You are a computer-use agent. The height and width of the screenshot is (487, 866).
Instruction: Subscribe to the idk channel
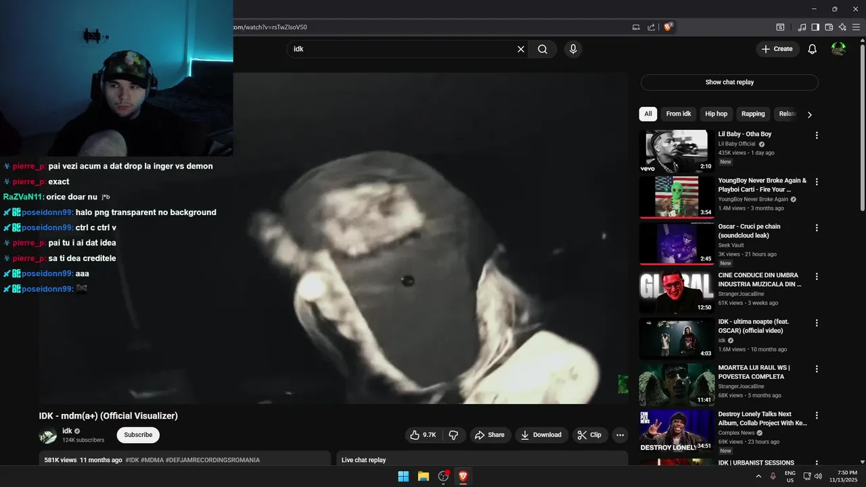(x=138, y=435)
